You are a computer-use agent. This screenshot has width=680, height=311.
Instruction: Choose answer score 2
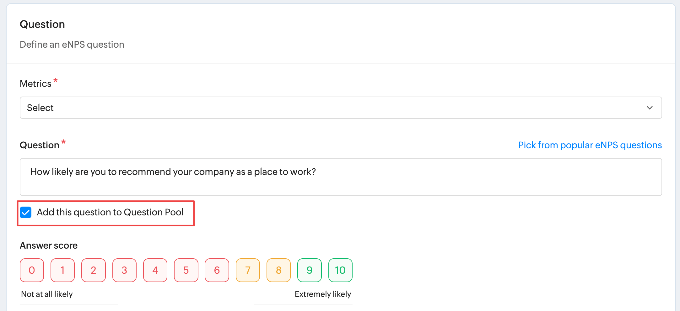(x=94, y=270)
